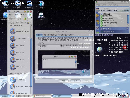Open the File menu in MSN Messenger

(98, 5)
